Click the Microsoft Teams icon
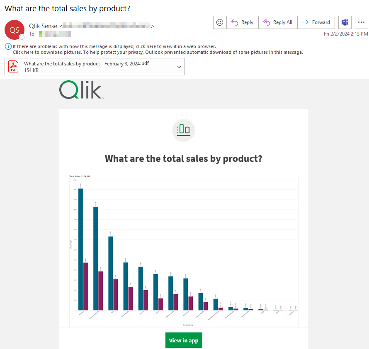Screen dimensions: 369x349 coord(344,22)
